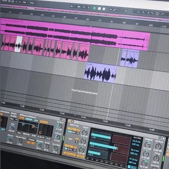Image resolution: width=169 pixels, height=169 pixels.
Task: Toggle the Loop switch icon
Action: point(157,14)
